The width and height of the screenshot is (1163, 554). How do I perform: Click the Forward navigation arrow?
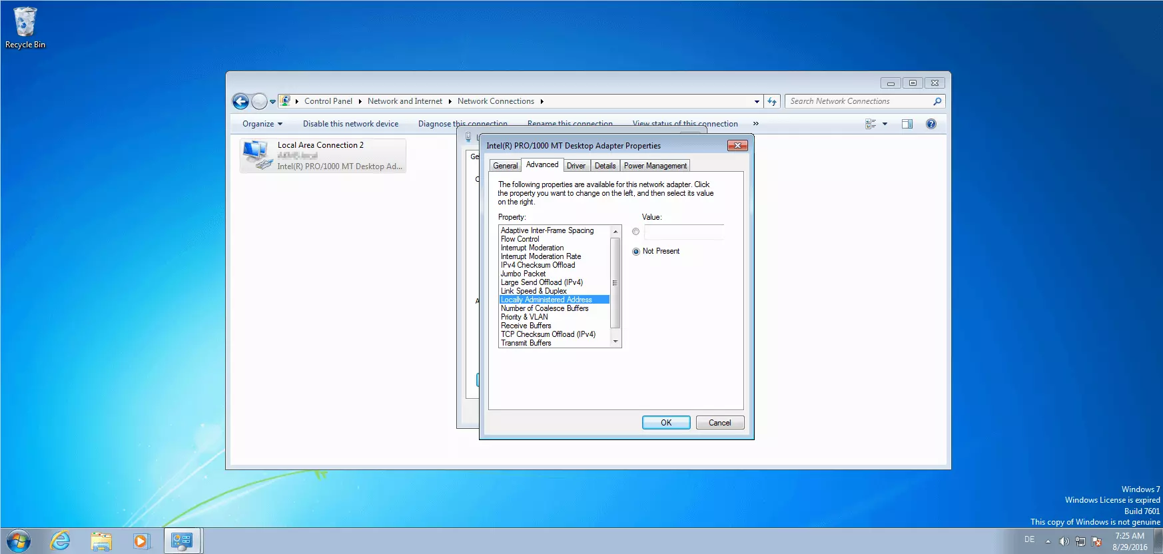click(259, 101)
